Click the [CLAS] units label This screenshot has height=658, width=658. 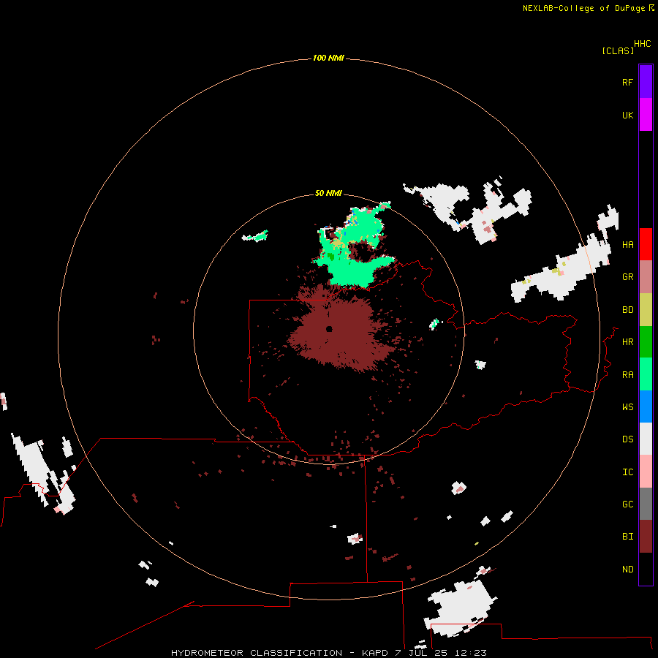pos(618,51)
